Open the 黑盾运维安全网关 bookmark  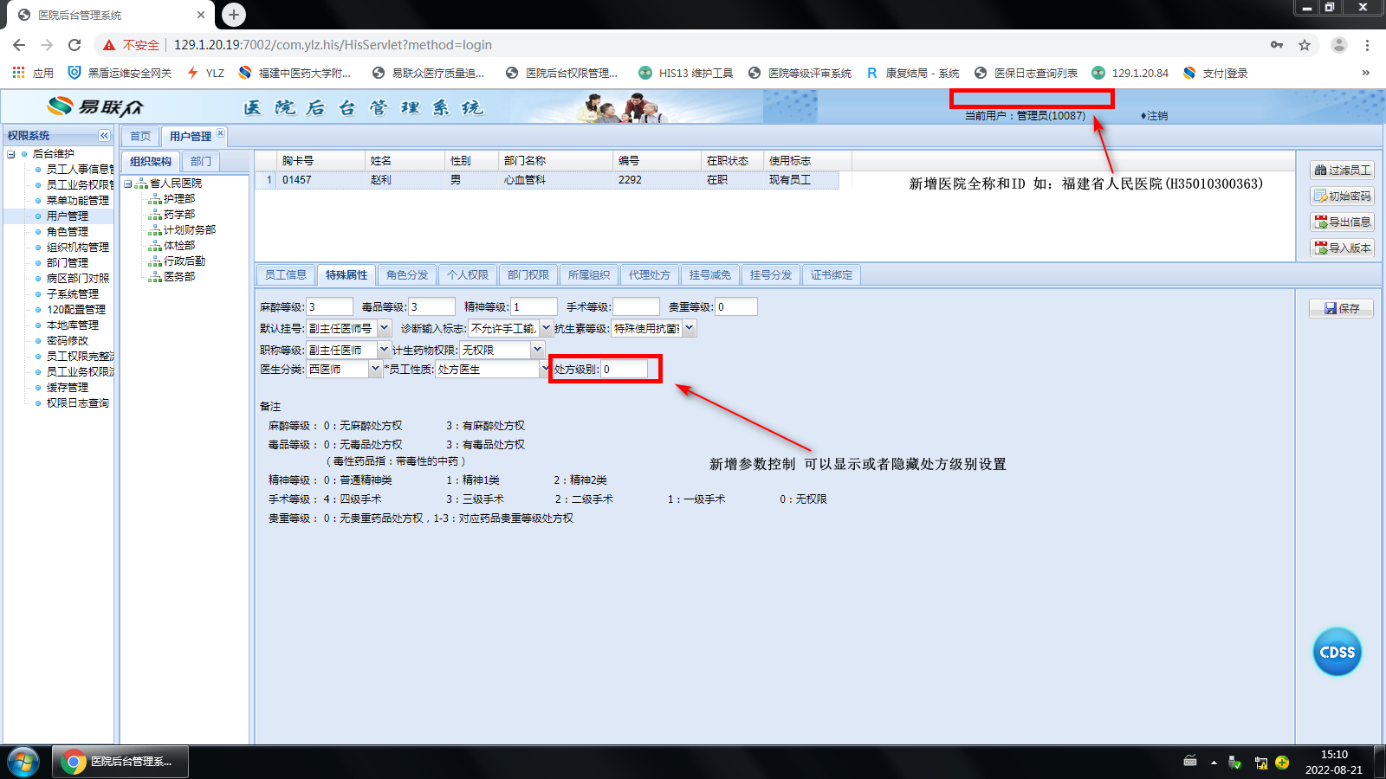(x=120, y=73)
